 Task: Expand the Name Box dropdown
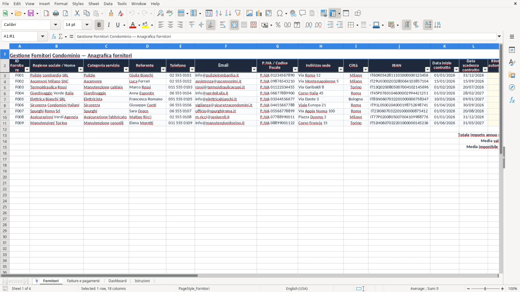[x=43, y=37]
